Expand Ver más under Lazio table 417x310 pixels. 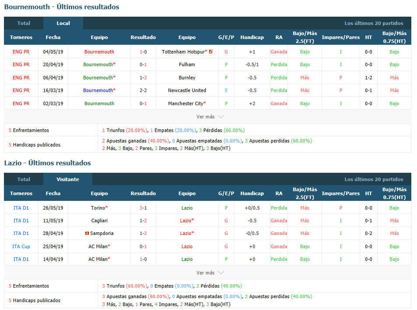tap(210, 273)
